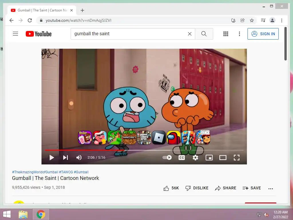Reload the page in Chrome
Viewport: 293px width, 220px height.
coord(30,20)
